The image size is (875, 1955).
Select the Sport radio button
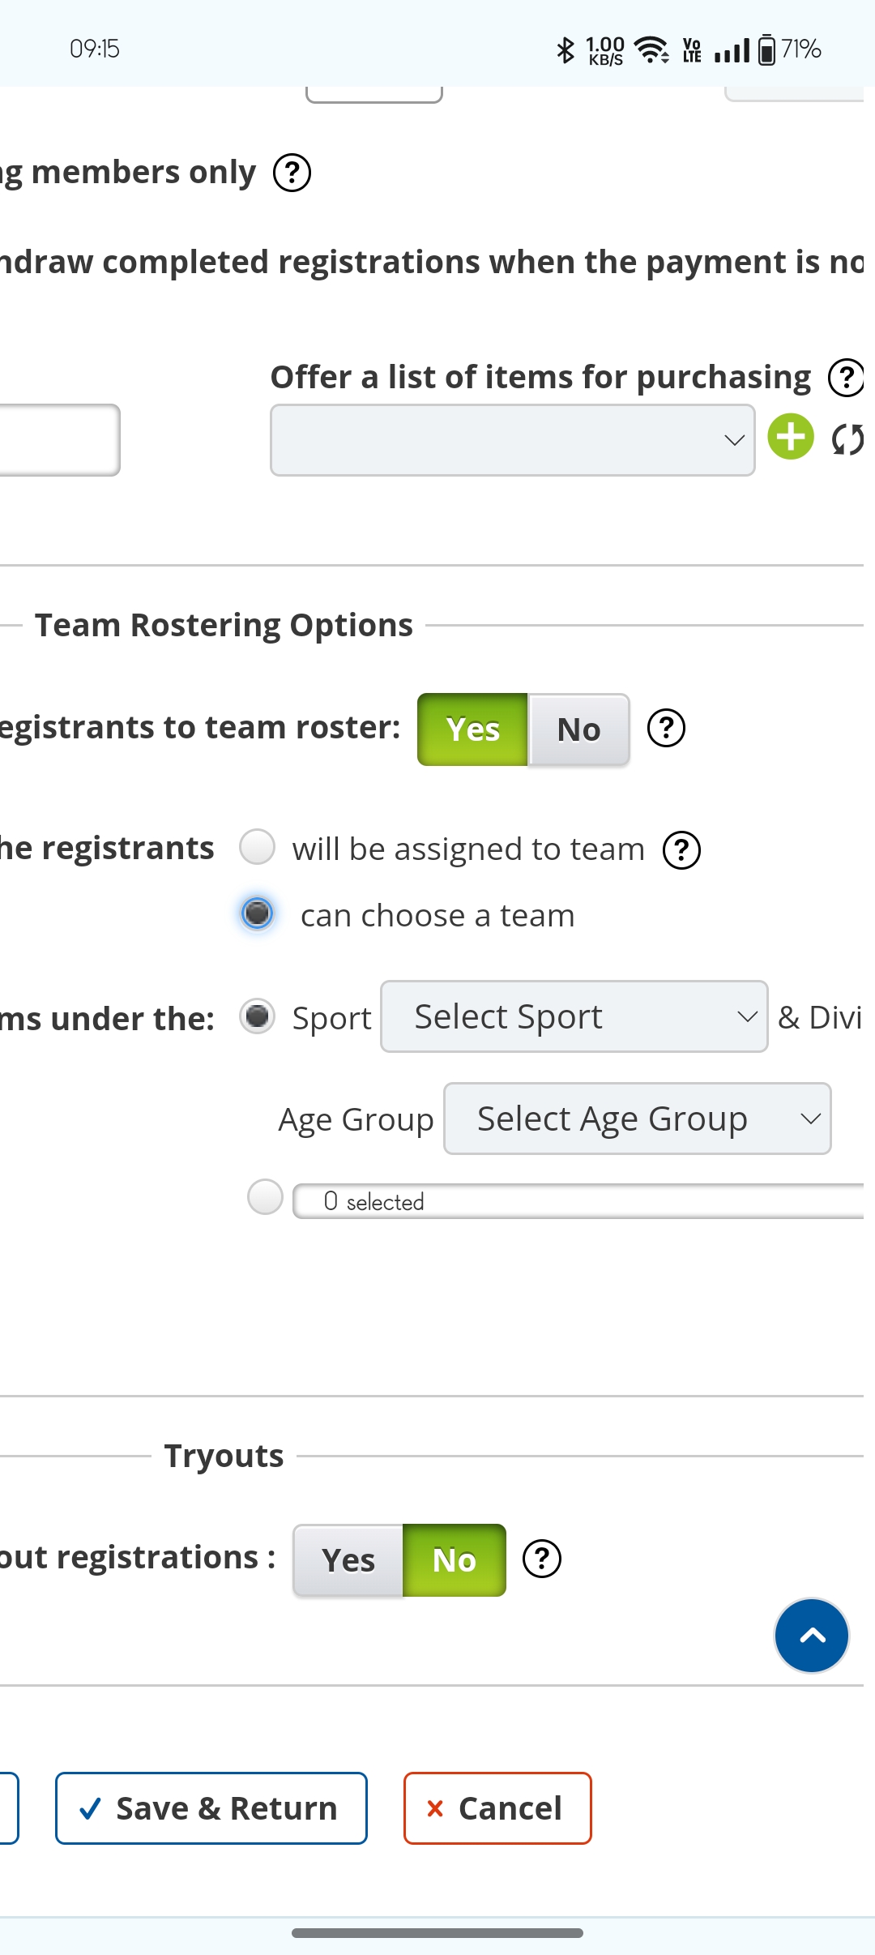(258, 1016)
